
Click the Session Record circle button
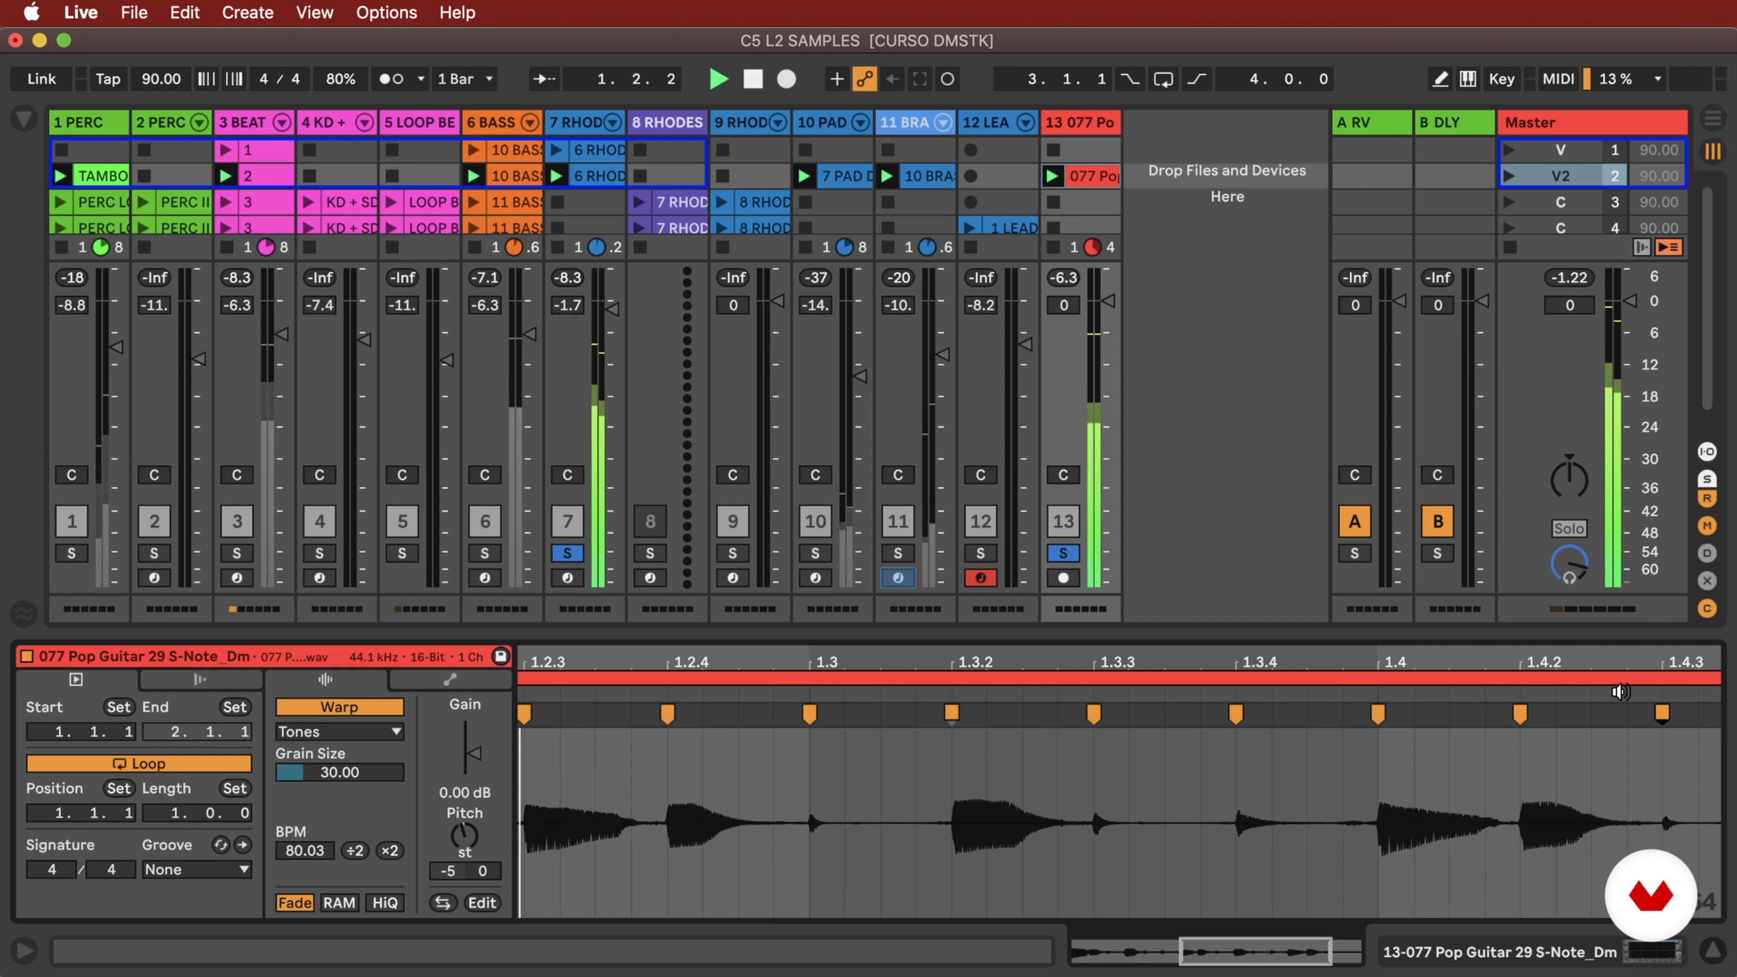[x=947, y=79]
